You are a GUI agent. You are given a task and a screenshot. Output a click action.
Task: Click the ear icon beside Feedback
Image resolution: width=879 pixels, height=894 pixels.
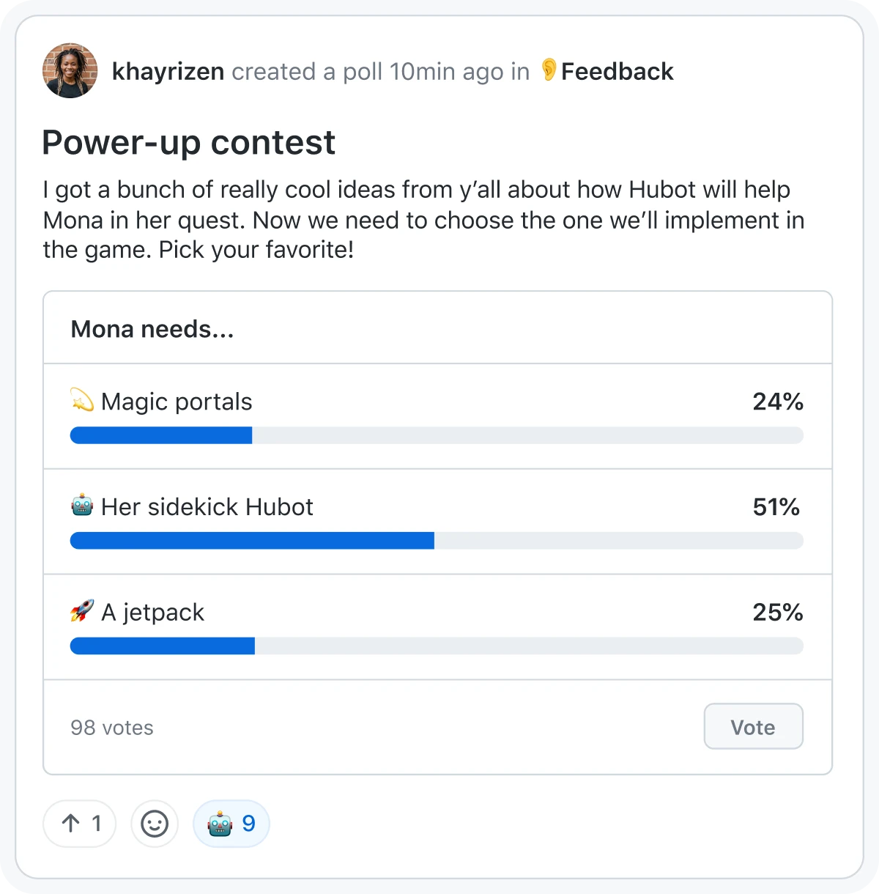[548, 71]
